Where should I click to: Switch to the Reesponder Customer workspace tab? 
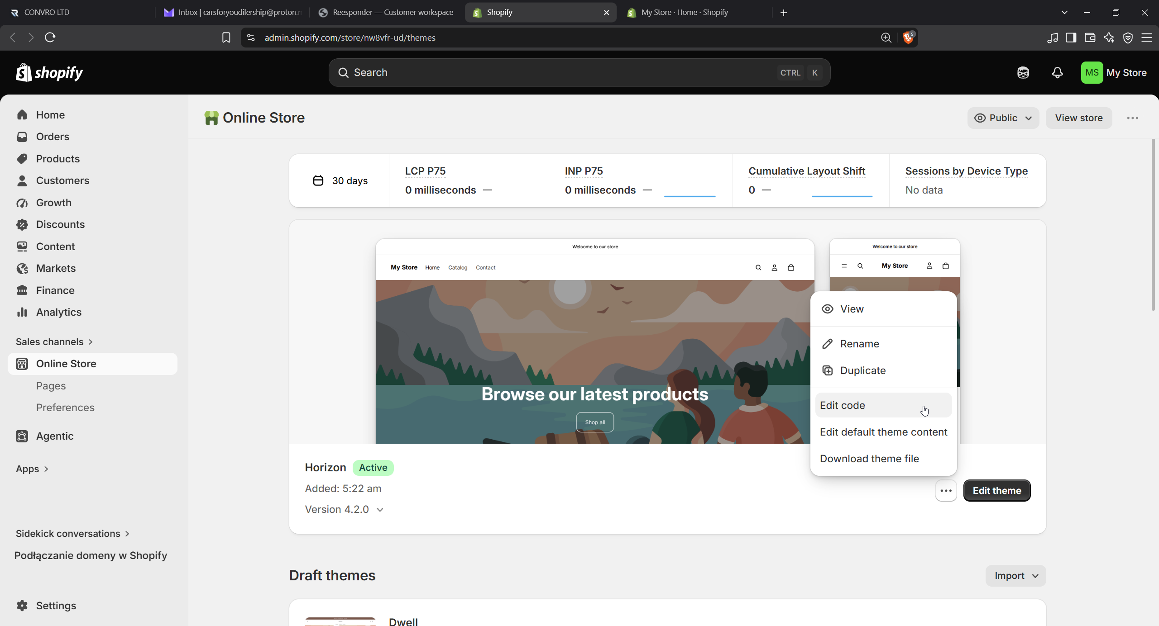coord(386,13)
